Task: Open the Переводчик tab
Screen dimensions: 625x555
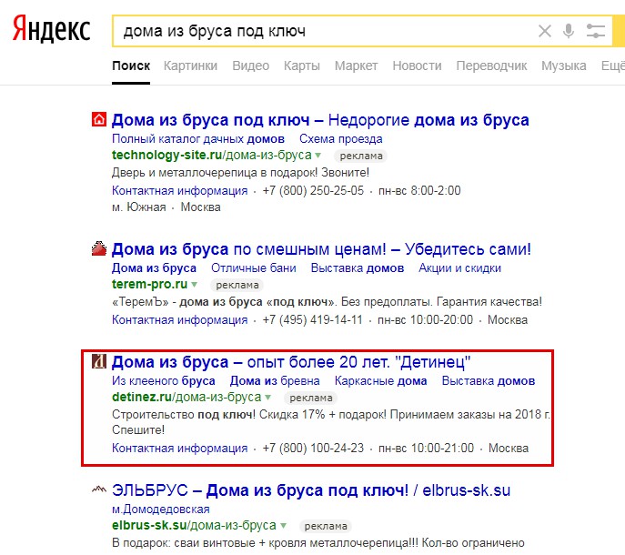Action: tap(491, 66)
